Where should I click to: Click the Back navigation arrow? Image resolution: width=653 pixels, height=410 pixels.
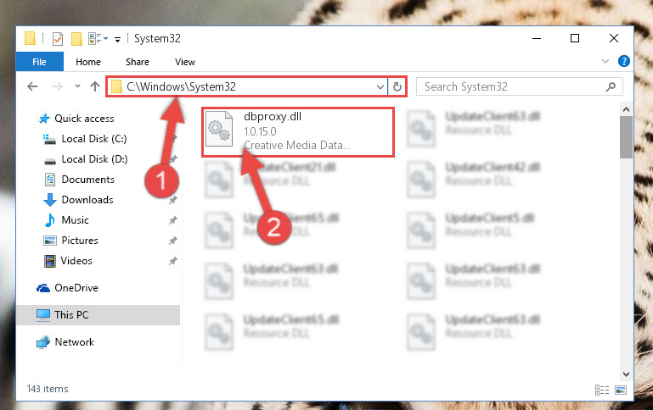tap(32, 86)
